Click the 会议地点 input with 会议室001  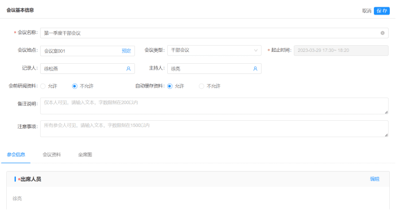[x=88, y=51]
